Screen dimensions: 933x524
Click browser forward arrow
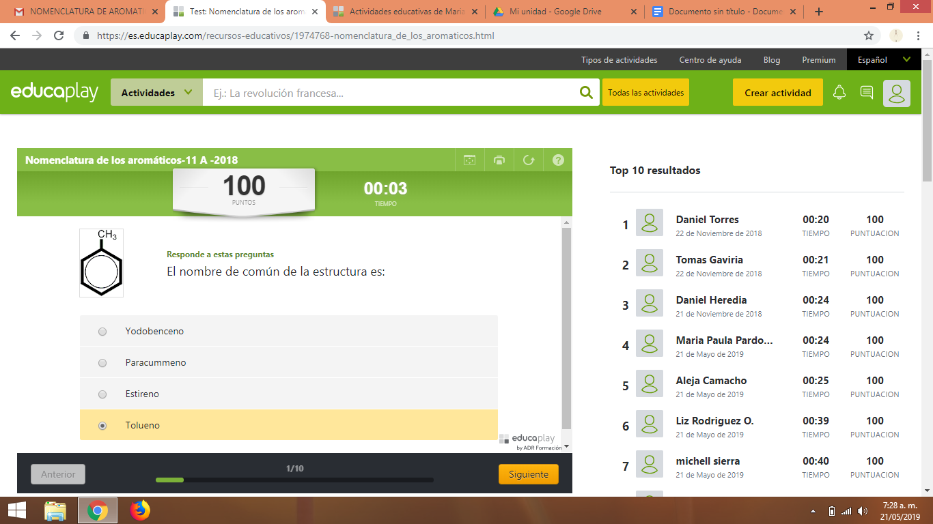click(37, 35)
